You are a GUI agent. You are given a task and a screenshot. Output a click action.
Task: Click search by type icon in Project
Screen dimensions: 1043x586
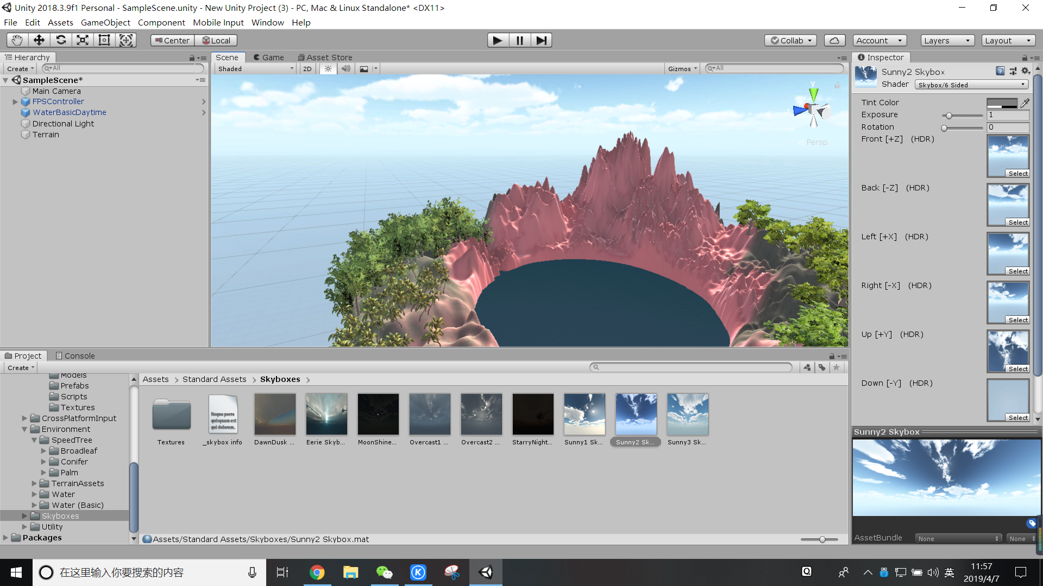point(807,367)
